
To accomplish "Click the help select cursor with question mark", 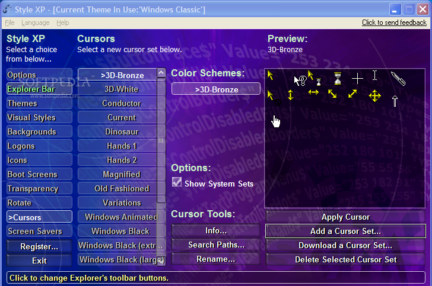I will (x=300, y=81).
